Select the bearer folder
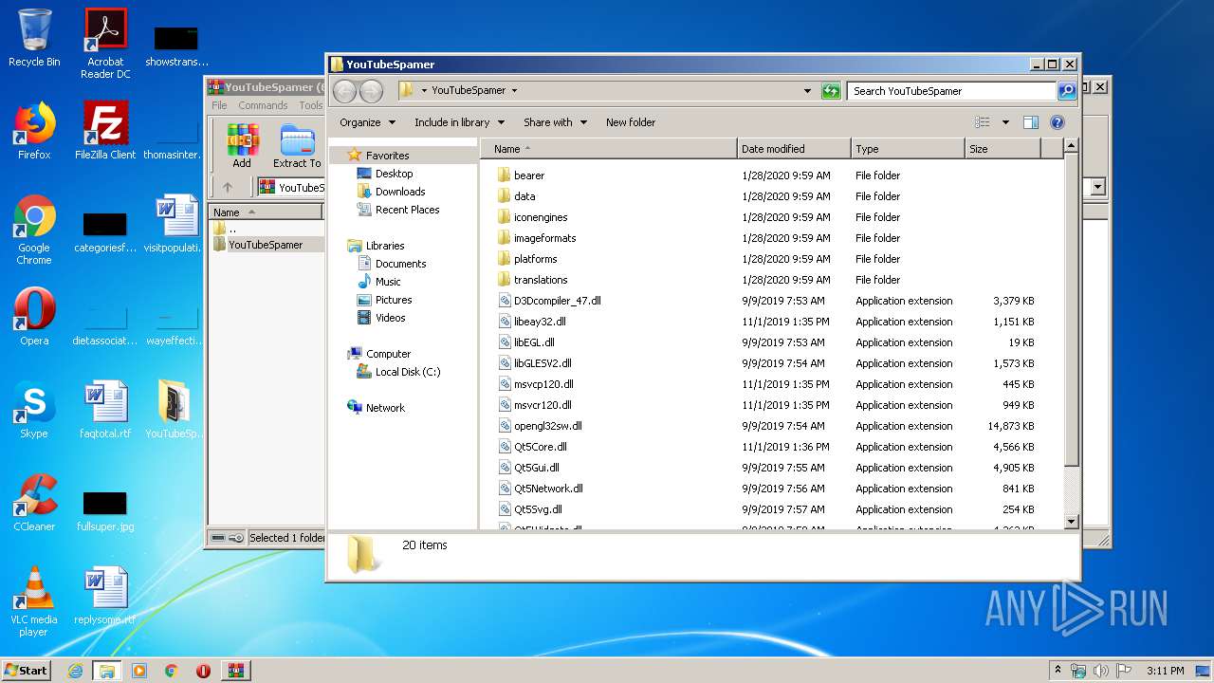Viewport: 1214px width, 683px height. point(529,175)
